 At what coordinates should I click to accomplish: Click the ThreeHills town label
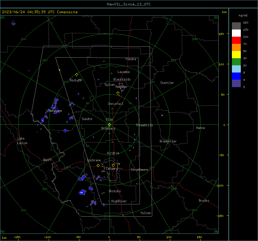144,125
